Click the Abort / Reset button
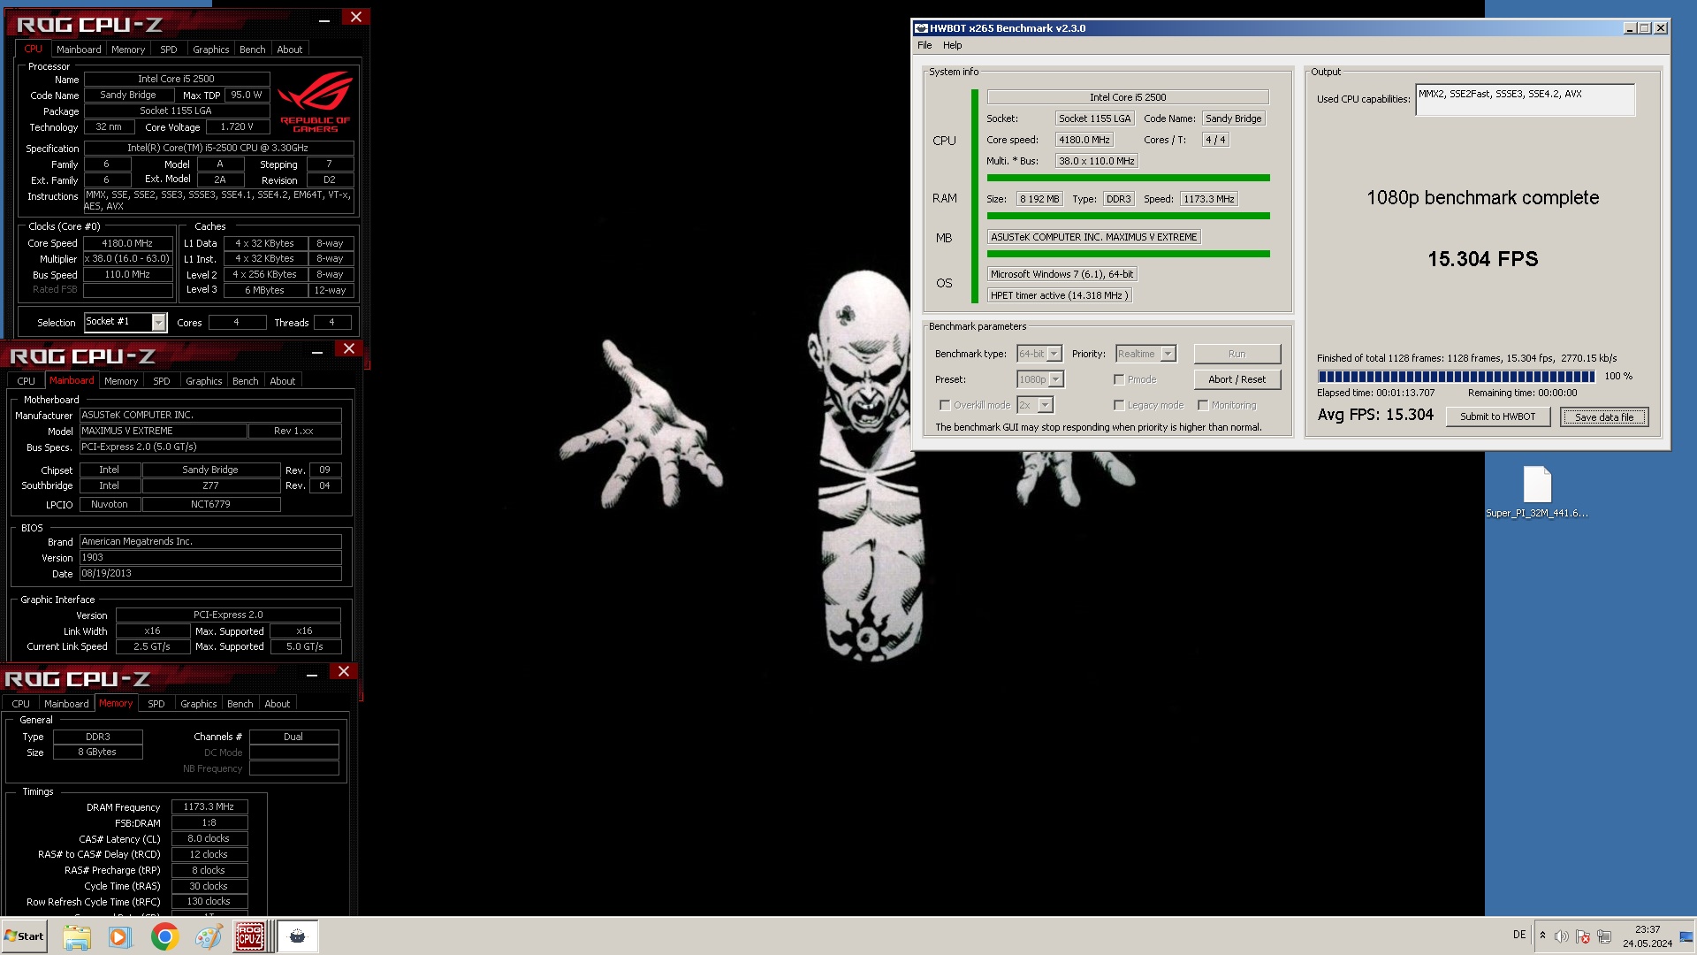Screen dimensions: 1697x955 pyautogui.click(x=1237, y=379)
